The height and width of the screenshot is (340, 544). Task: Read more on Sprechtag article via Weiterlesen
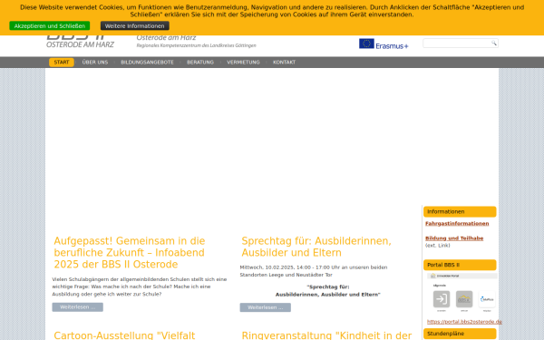(x=265, y=307)
